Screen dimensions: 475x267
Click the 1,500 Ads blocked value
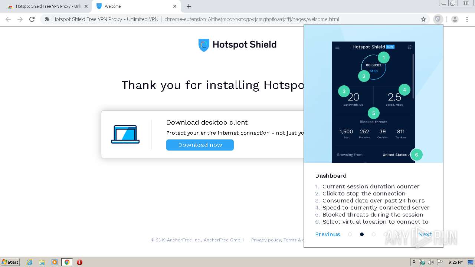[346, 132]
